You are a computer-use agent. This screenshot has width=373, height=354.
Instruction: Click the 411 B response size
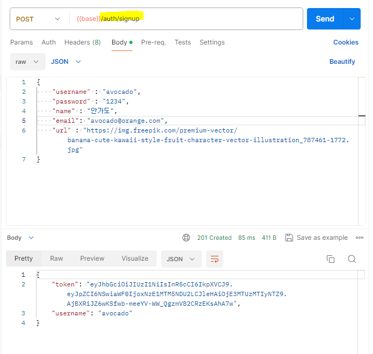tap(269, 238)
